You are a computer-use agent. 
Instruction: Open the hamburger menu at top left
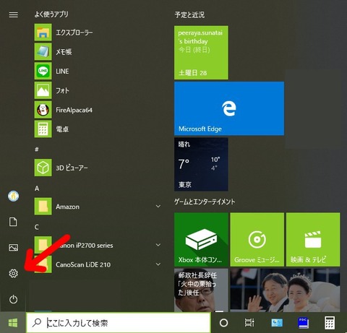tap(13, 15)
